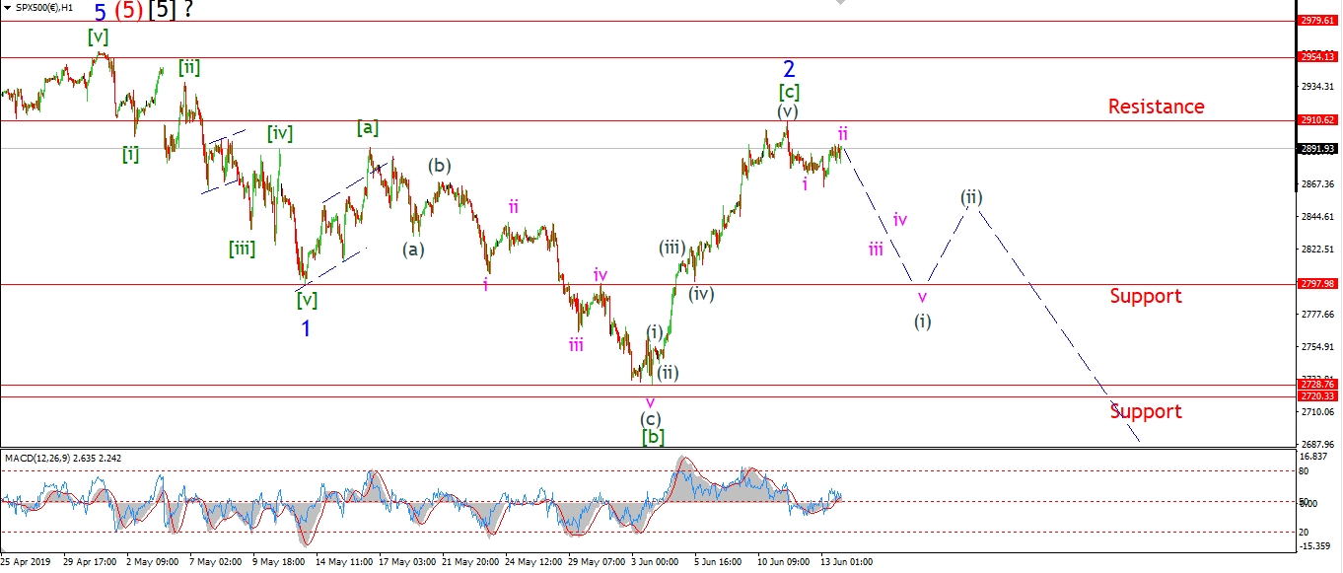This screenshot has height=573, width=1343.
Task: Select the large blue wave 2 label
Action: [789, 69]
